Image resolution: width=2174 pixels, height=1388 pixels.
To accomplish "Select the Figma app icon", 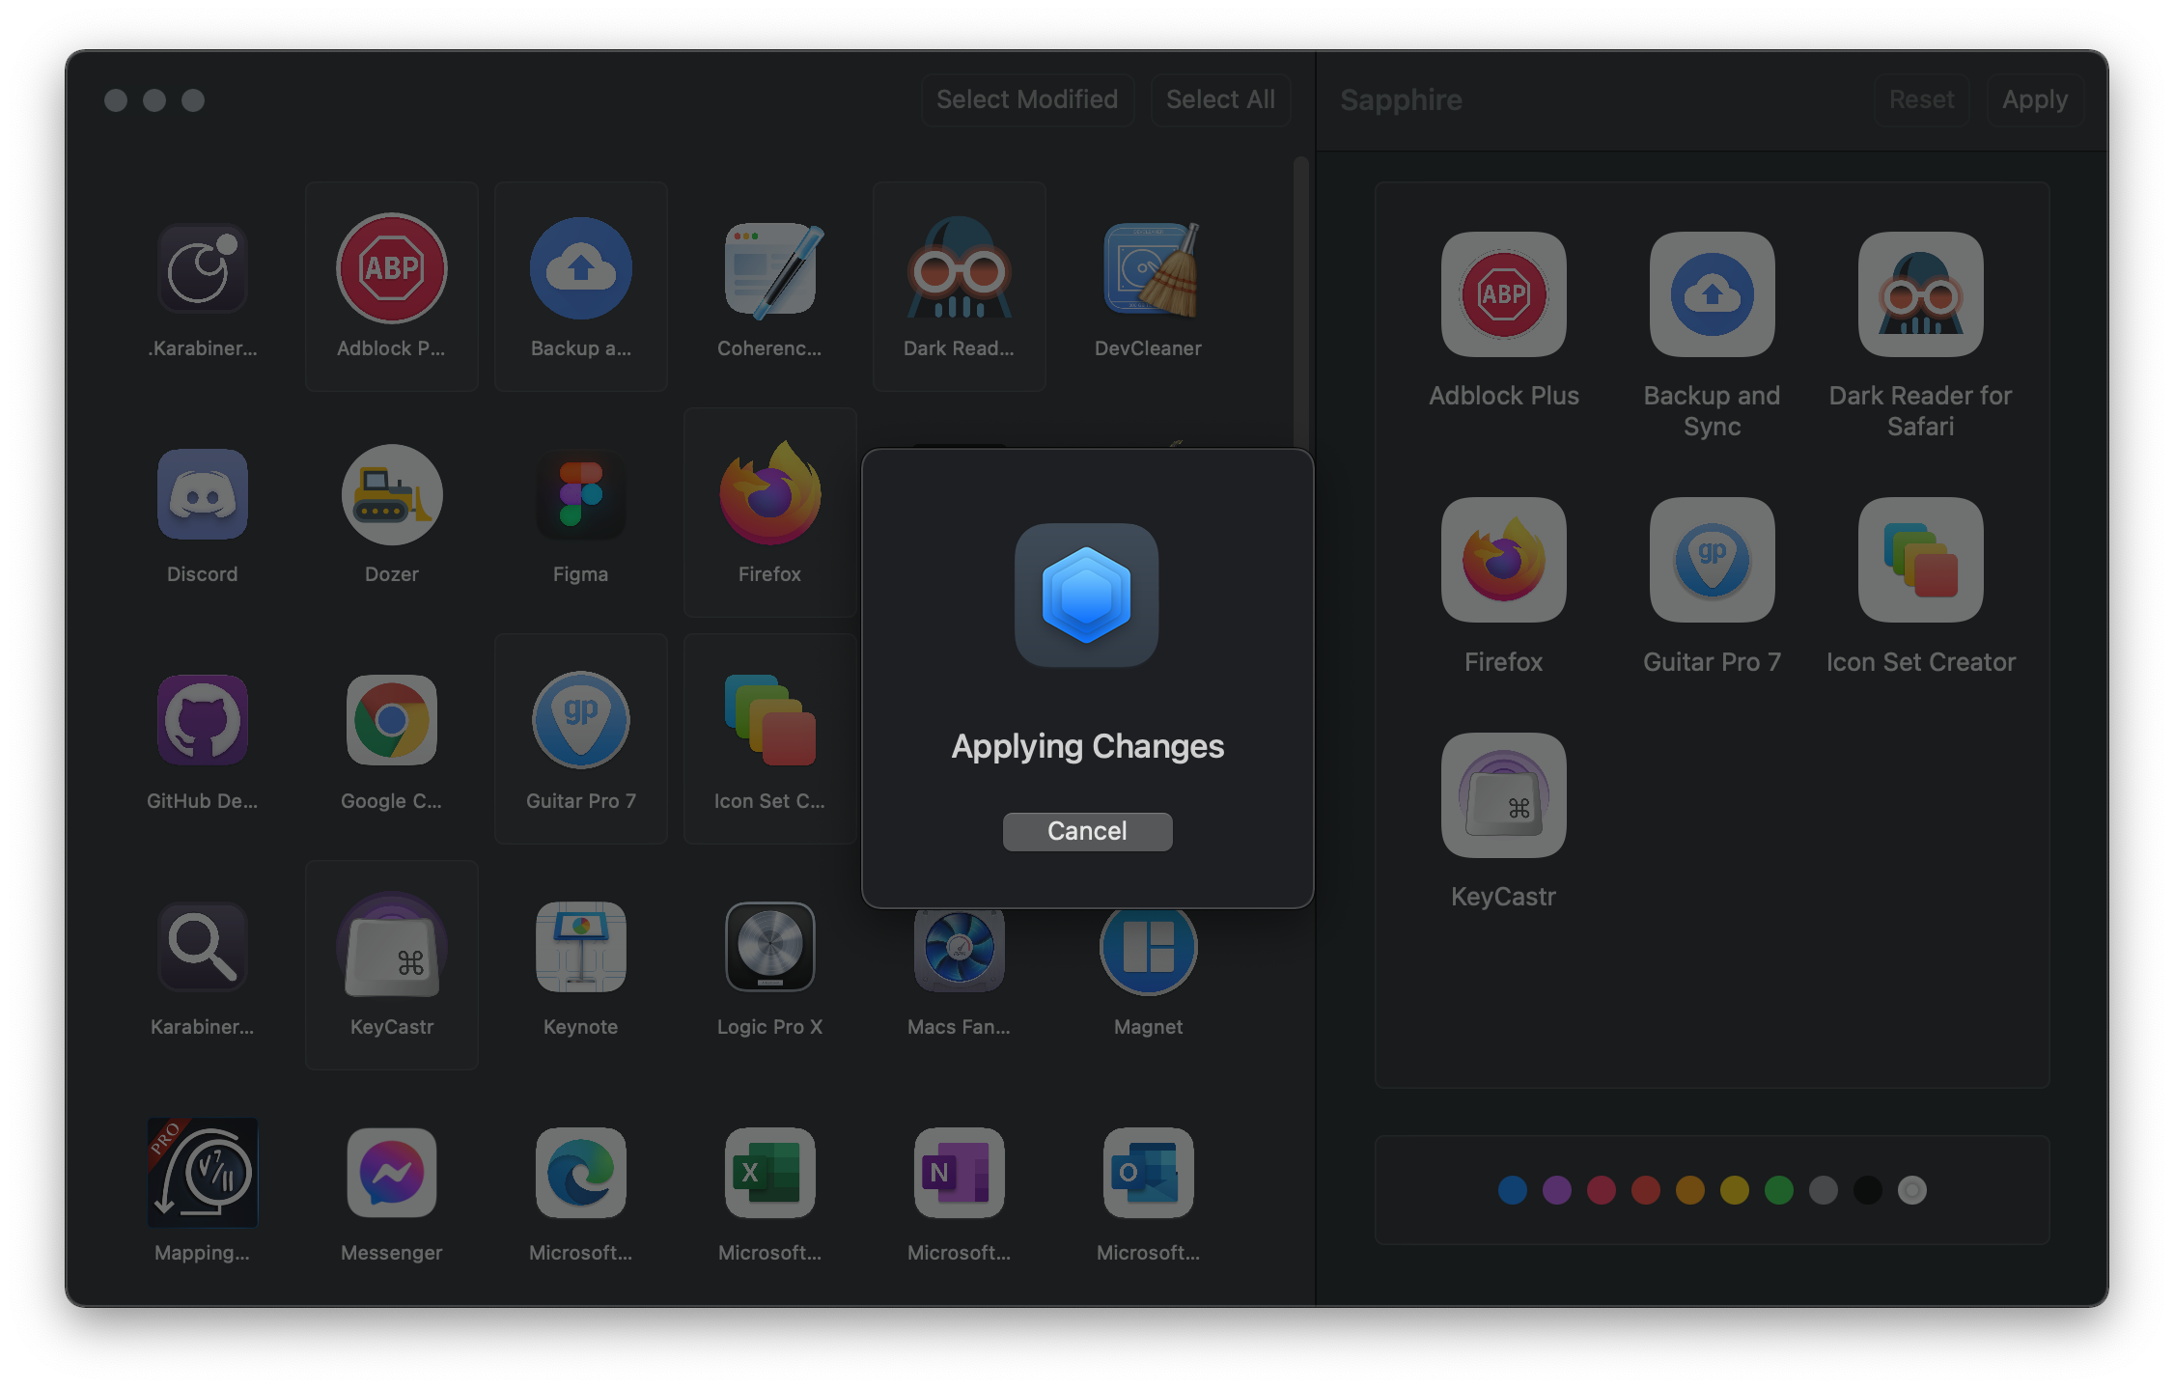I will click(580, 494).
